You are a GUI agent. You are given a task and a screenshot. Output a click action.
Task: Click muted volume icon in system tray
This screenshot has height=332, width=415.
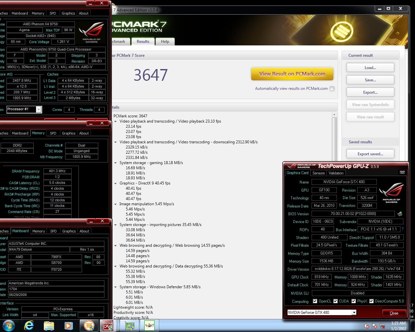pos(367,326)
